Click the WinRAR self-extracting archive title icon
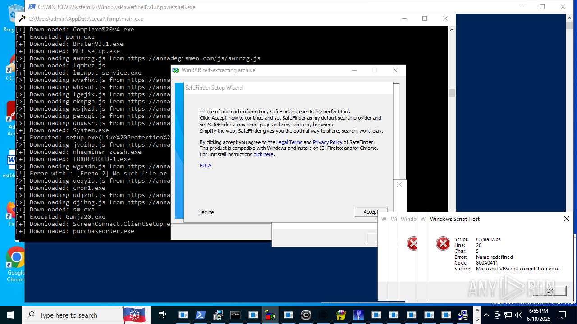The height and width of the screenshot is (324, 577). (176, 70)
